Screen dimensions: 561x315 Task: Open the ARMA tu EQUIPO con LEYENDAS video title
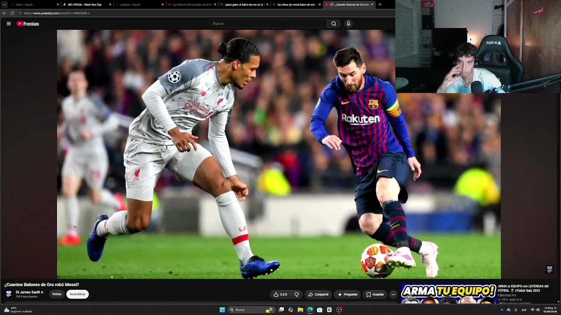coord(523,288)
